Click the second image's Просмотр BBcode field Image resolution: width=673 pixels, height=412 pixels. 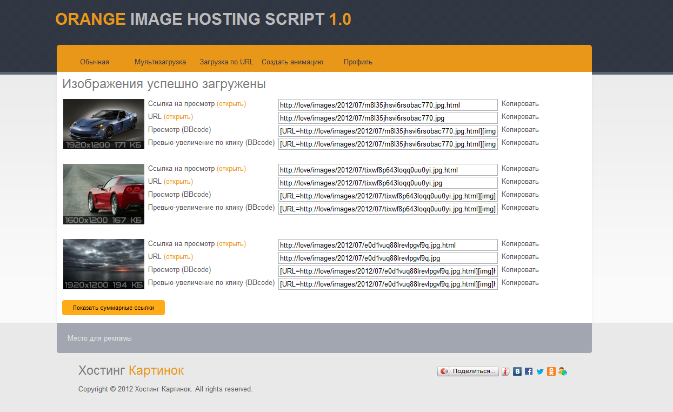(x=388, y=196)
